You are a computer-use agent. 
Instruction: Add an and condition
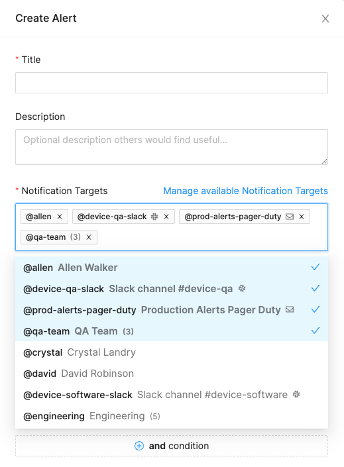tap(172, 446)
